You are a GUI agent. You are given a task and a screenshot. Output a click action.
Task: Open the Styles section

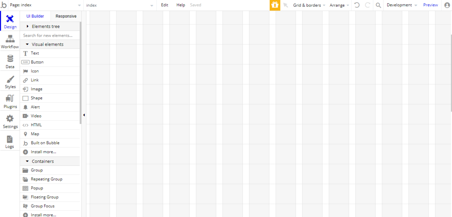pyautogui.click(x=10, y=81)
